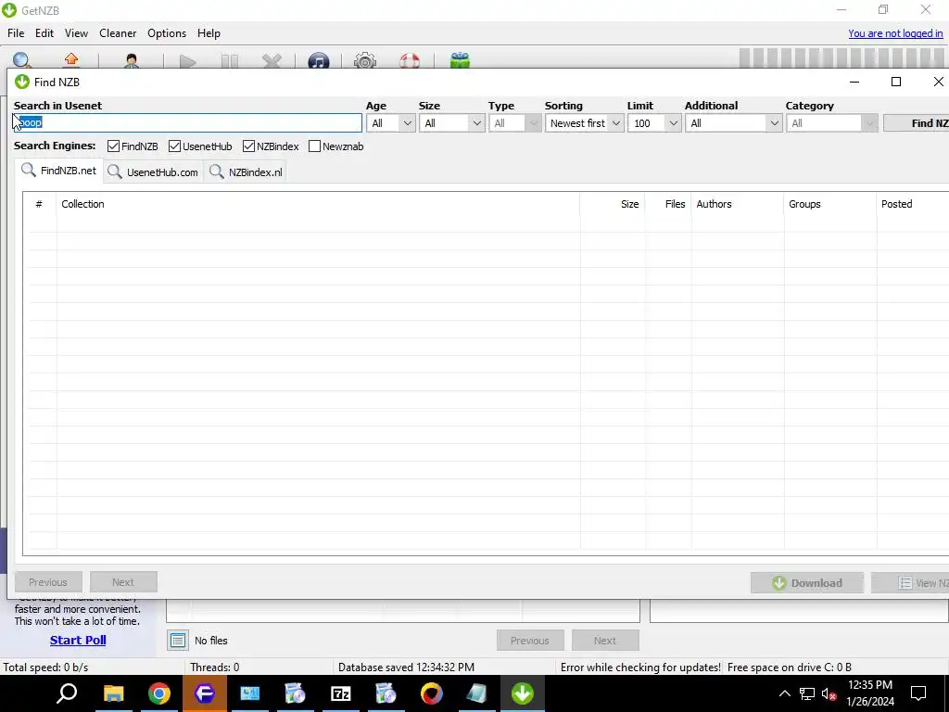949x712 pixels.
Task: Click the green gift box toolbar icon
Action: (460, 60)
